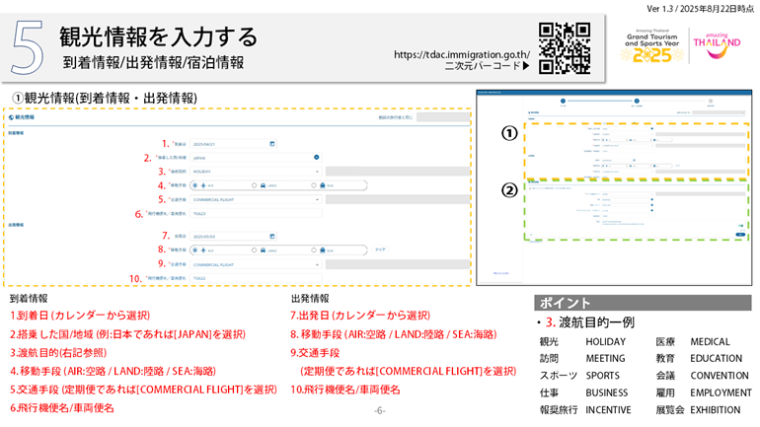Click the 到着情報 heading above the red list
This screenshot has width=760, height=427.
(29, 299)
